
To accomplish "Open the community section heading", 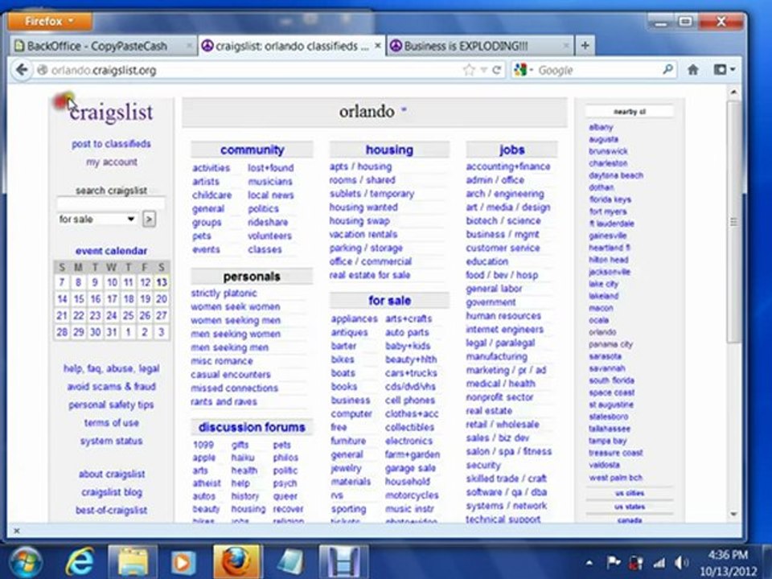I will point(252,150).
